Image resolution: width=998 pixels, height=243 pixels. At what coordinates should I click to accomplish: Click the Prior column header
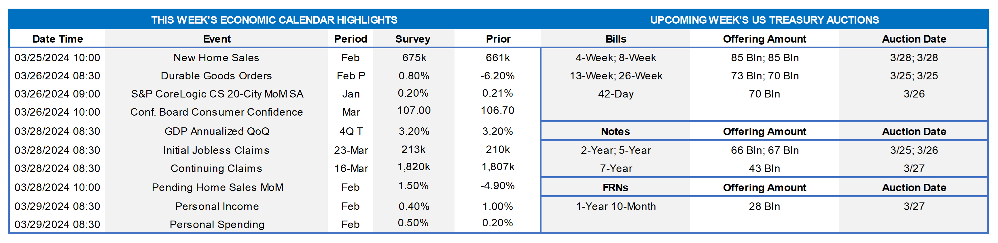498,39
